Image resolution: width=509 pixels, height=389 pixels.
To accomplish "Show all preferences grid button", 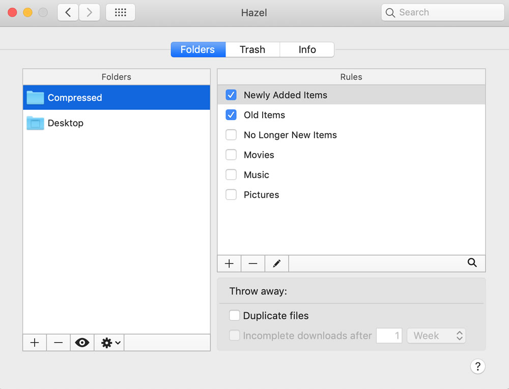I will [x=121, y=13].
